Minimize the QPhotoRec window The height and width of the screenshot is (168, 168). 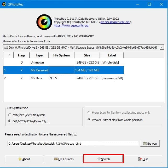138,4
